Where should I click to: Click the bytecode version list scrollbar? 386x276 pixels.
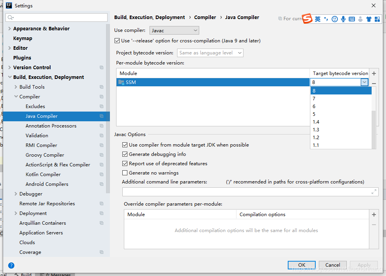pyautogui.click(x=374, y=130)
